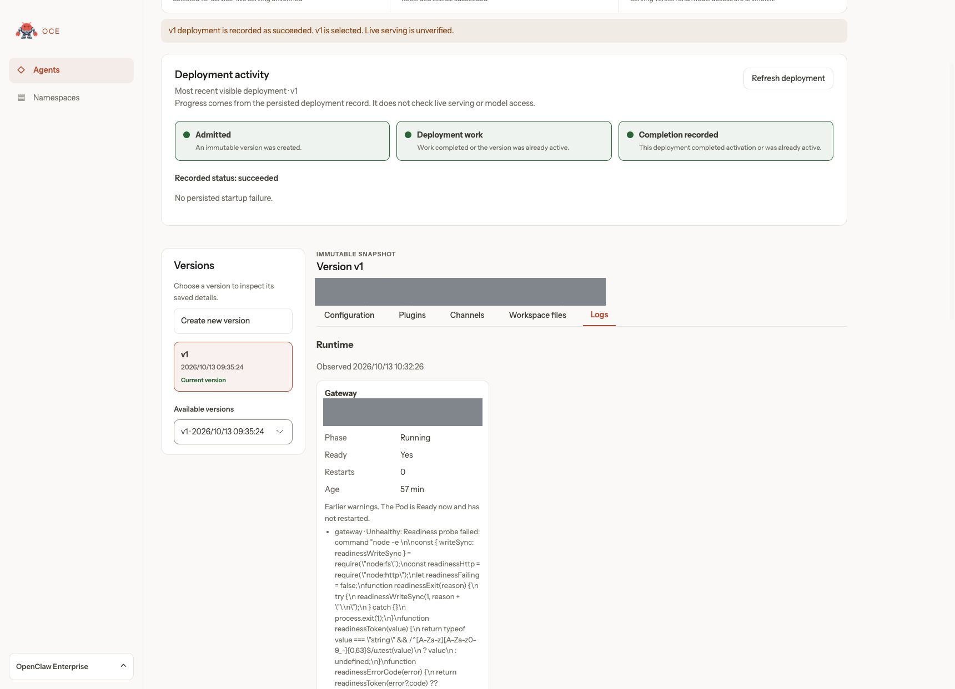Switch to the Plugins tab
The height and width of the screenshot is (689, 955).
[412, 315]
